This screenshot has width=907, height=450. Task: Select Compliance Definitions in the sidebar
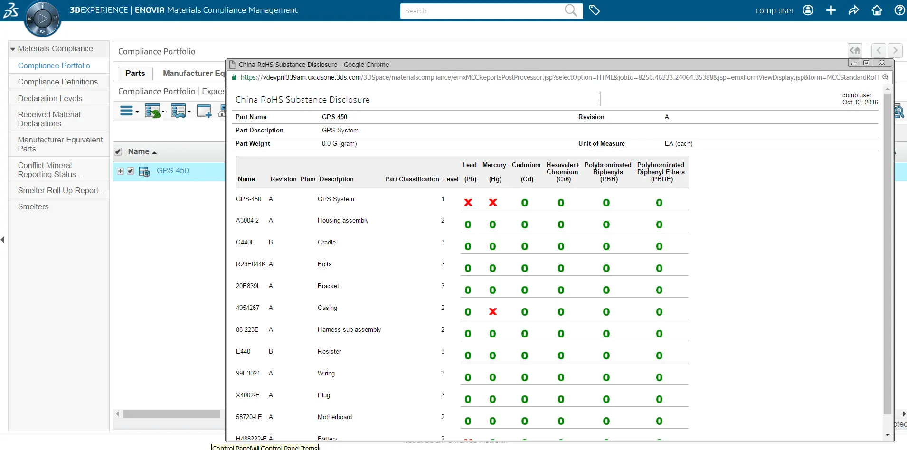pyautogui.click(x=57, y=82)
